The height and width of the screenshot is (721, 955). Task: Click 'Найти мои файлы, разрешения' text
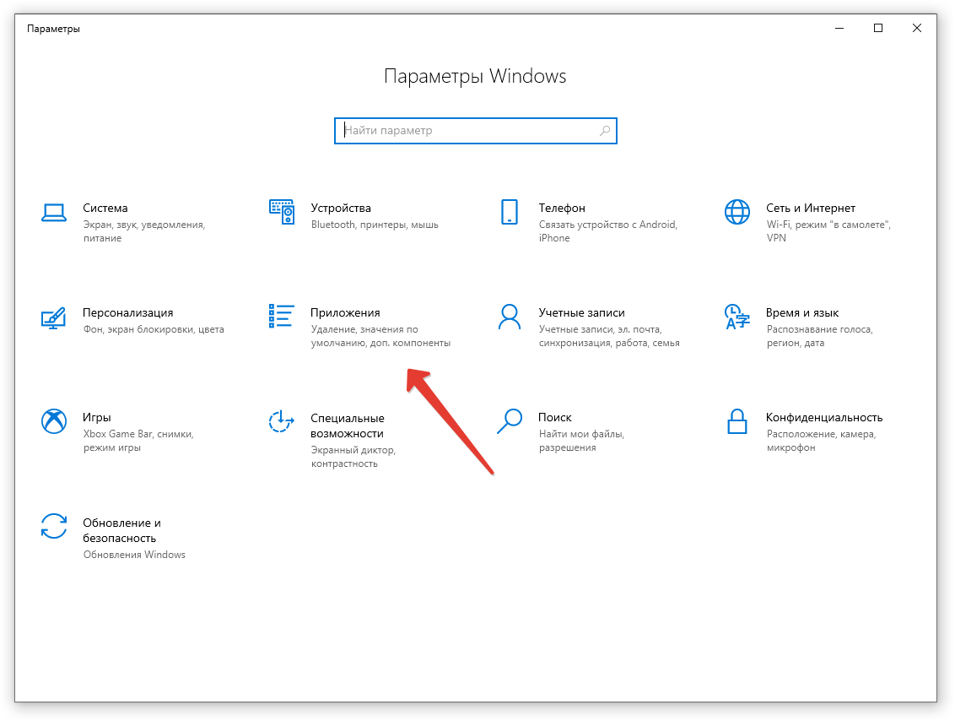(x=581, y=441)
